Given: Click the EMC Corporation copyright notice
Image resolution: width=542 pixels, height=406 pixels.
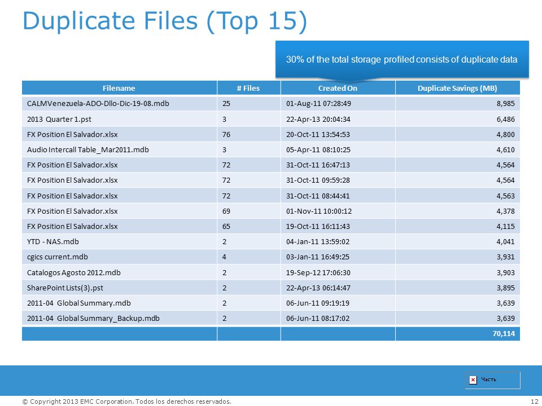Looking at the screenshot, I should [126, 401].
